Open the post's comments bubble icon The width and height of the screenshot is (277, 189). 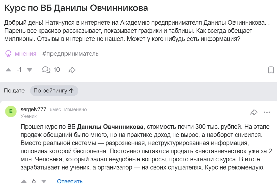coord(46,70)
